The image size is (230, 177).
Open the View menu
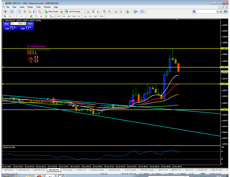coord(14,7)
